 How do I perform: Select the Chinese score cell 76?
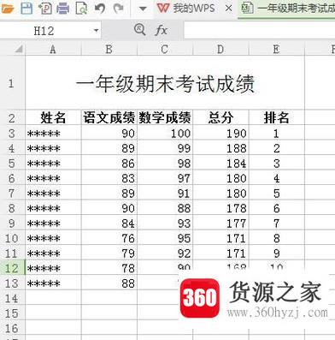[x=109, y=238]
